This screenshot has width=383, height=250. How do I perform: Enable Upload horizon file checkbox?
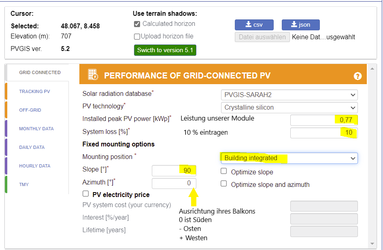[x=137, y=37]
